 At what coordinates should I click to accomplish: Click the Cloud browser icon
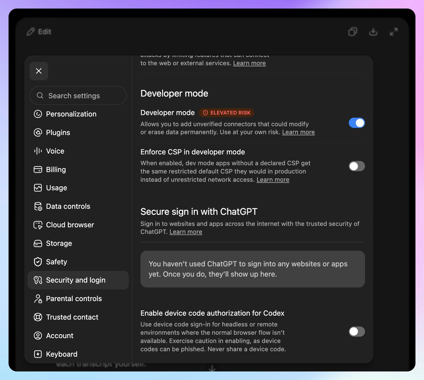[x=38, y=225]
